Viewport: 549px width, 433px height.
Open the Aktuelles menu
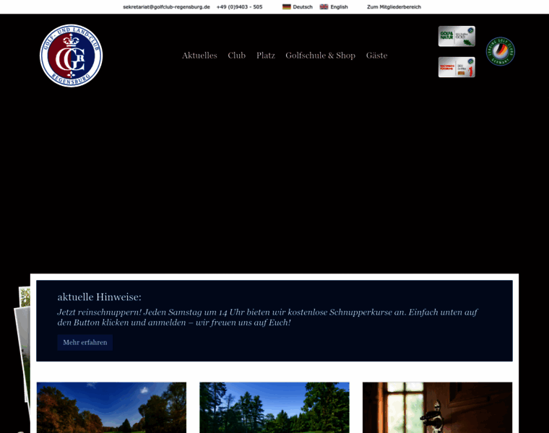tap(199, 56)
